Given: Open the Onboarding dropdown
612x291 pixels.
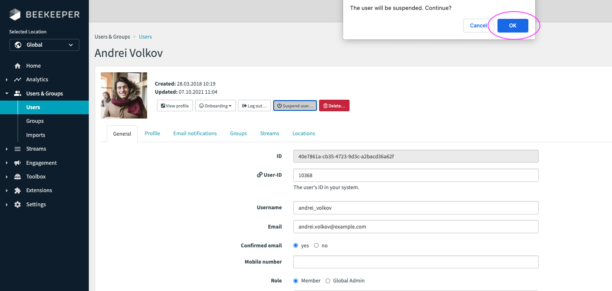Looking at the screenshot, I should coord(215,105).
